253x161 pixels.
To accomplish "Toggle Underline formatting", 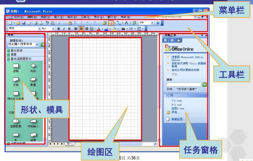I will click(x=69, y=29).
